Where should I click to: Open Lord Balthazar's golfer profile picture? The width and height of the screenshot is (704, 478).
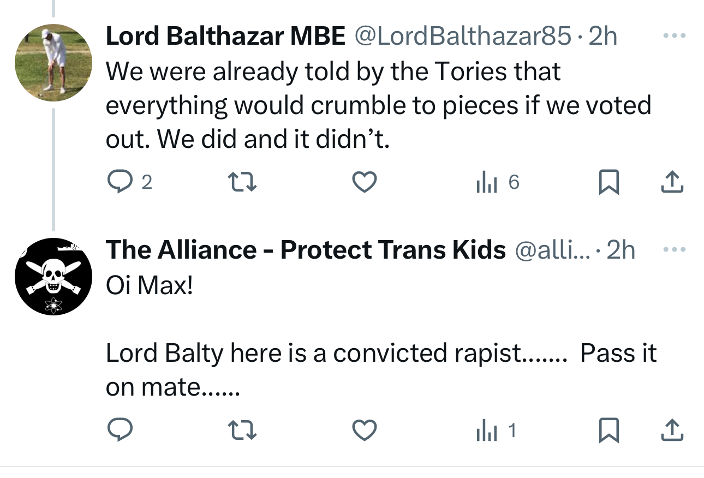coord(53,63)
